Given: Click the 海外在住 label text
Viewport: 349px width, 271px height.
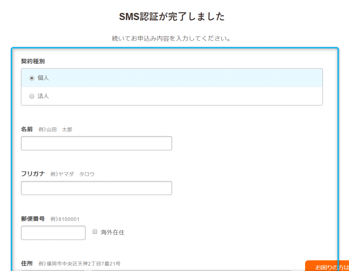Looking at the screenshot, I should 112,232.
